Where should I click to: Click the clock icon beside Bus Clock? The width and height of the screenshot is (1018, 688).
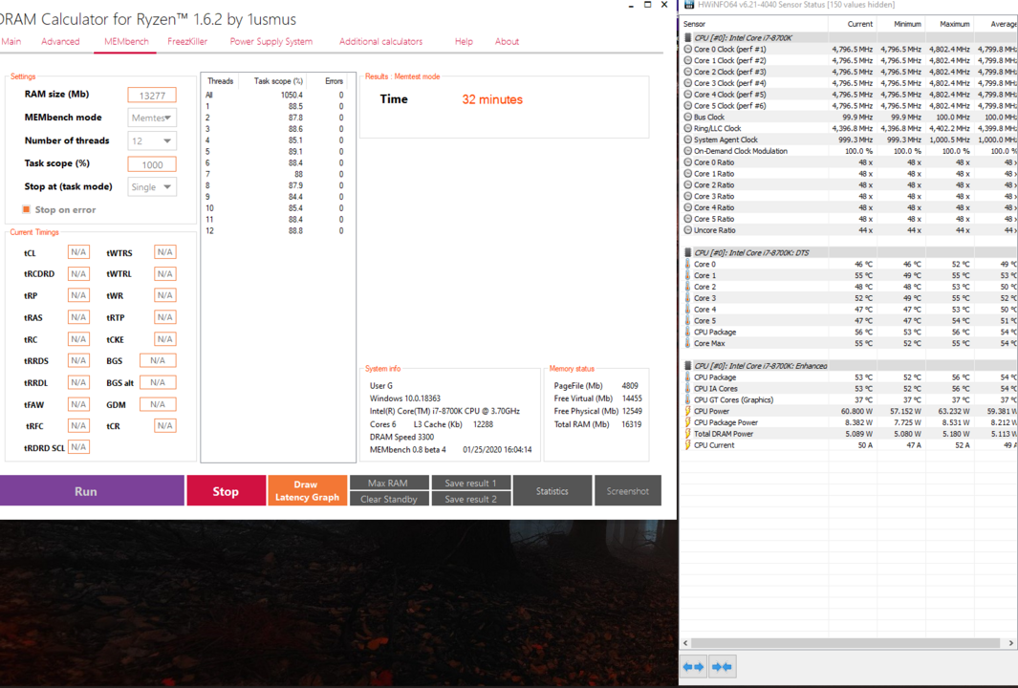pyautogui.click(x=688, y=118)
